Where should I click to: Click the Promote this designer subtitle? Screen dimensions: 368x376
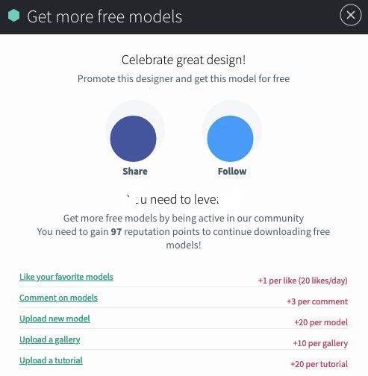[184, 79]
